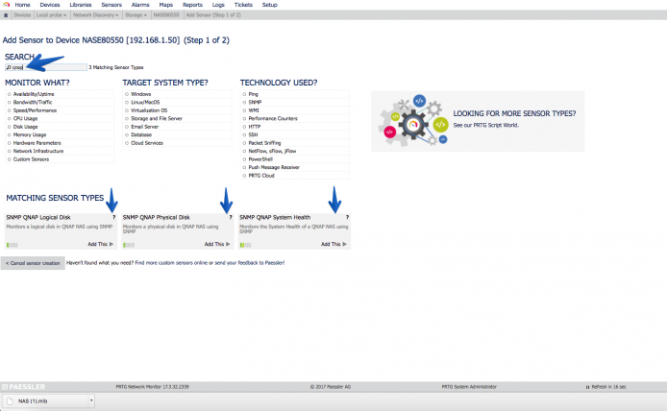Screen dimensions: 667x411
Task: Click the refresh pause icon in the footer
Action: [587, 387]
